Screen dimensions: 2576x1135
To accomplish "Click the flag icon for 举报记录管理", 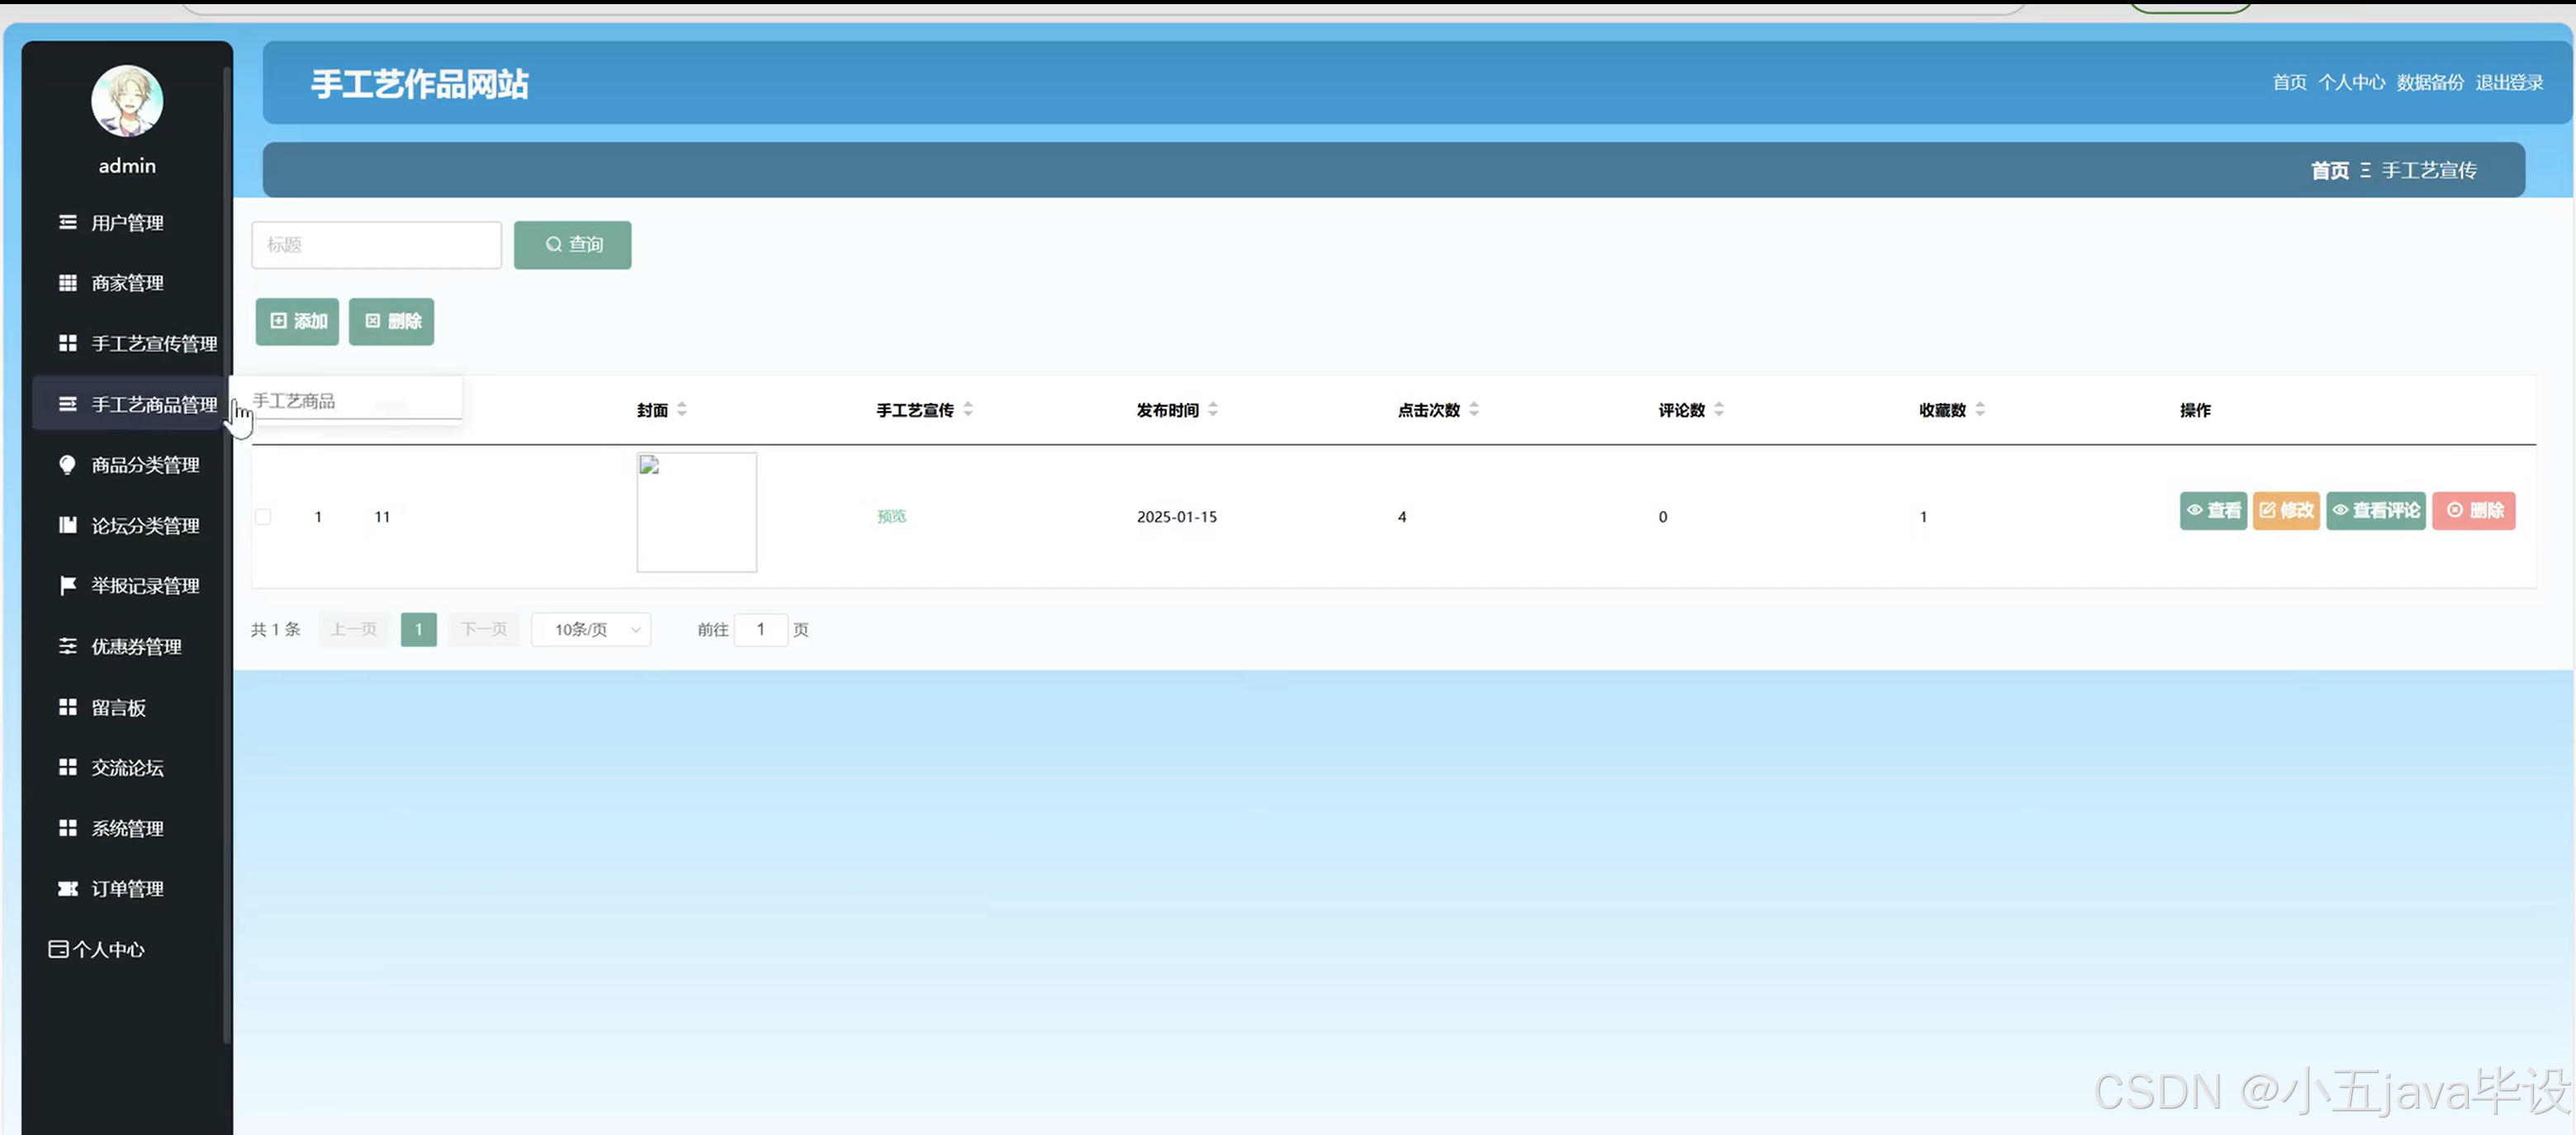I will coord(67,585).
